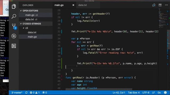Click the p.height argument on line 41

(150, 63)
